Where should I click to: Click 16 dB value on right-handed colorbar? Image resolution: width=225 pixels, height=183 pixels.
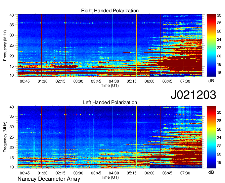(219, 73)
